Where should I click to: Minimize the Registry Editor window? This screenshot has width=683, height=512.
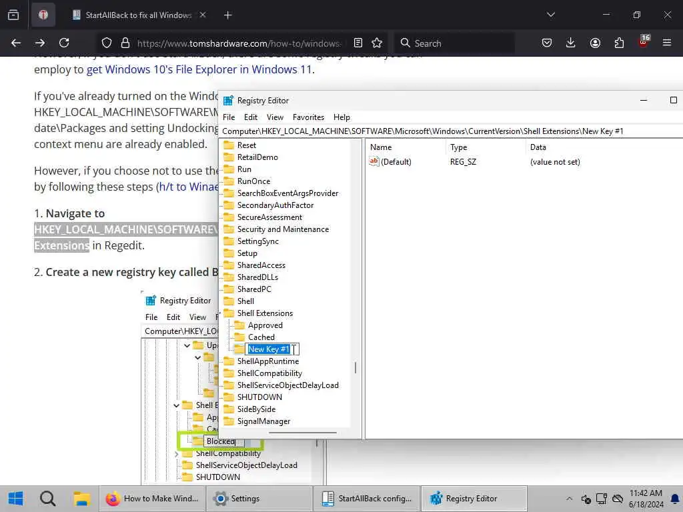coord(644,100)
